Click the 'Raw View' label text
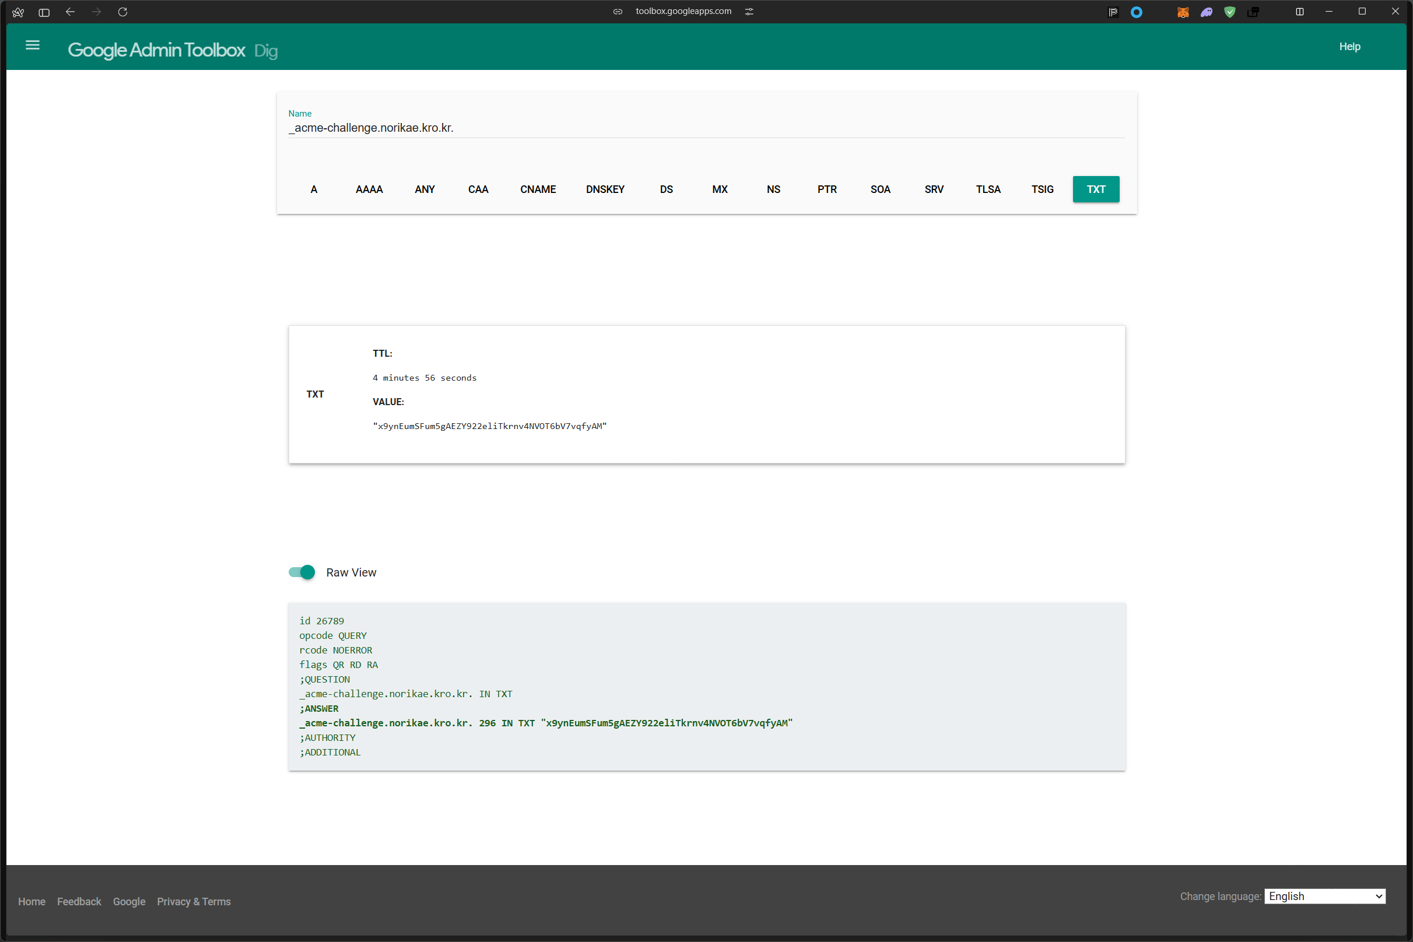 coord(351,572)
